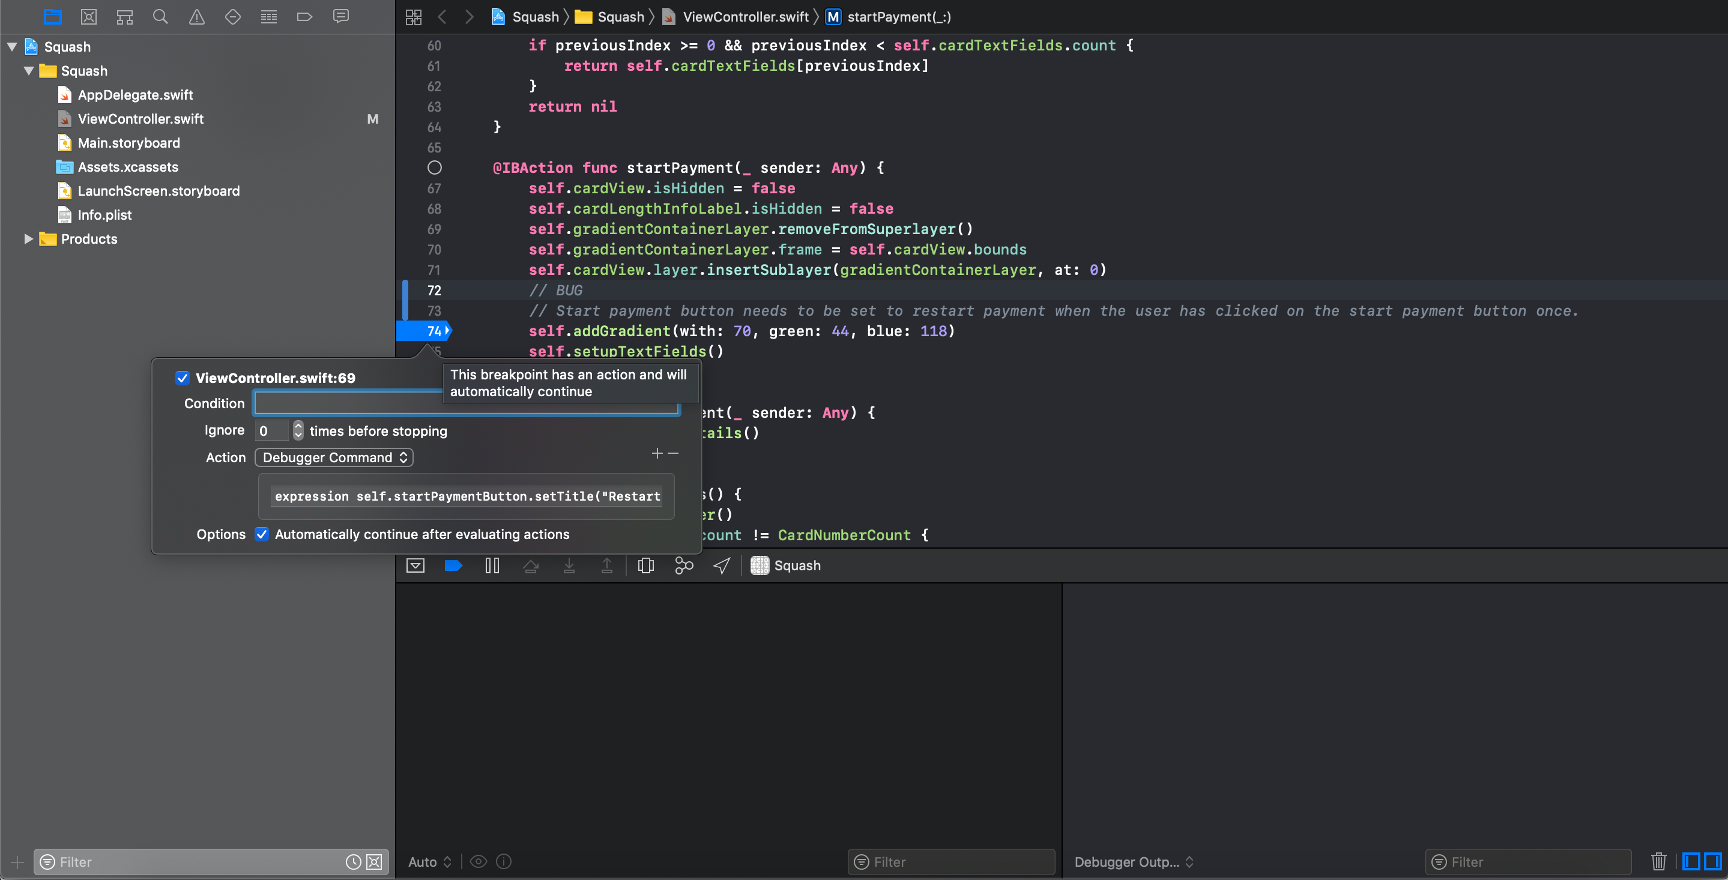Show the Issue navigator warnings
The image size is (1728, 880).
coord(196,17)
